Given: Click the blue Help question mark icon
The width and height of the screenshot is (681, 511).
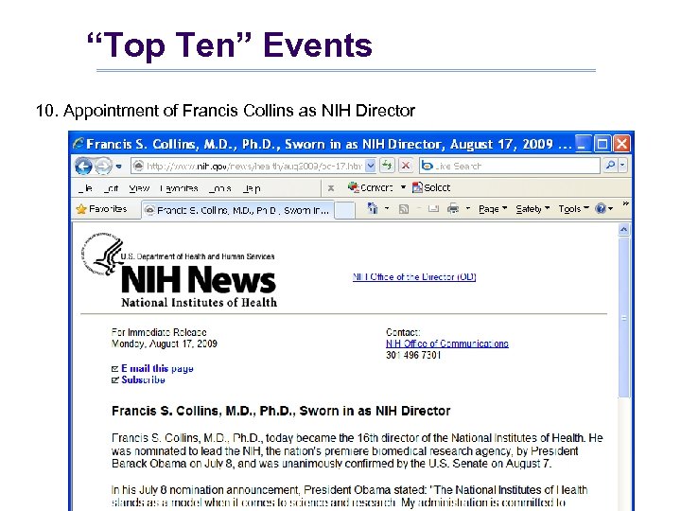Looking at the screenshot, I should tap(602, 209).
